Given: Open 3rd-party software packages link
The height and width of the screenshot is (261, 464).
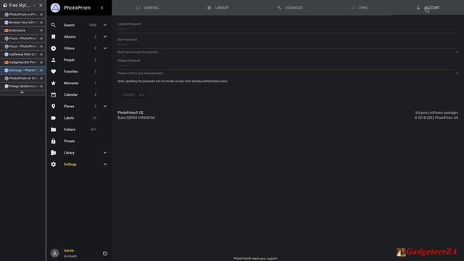Looking at the screenshot, I should click(436, 113).
